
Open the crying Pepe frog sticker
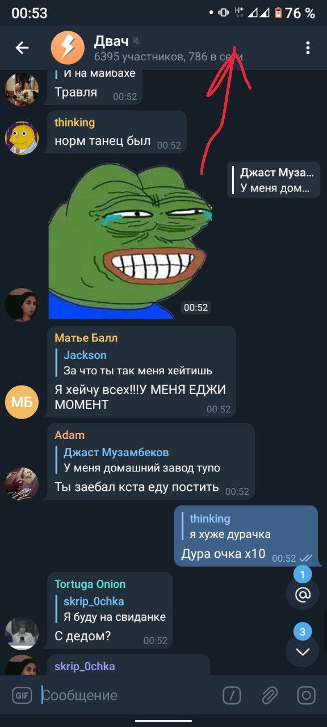click(x=131, y=241)
